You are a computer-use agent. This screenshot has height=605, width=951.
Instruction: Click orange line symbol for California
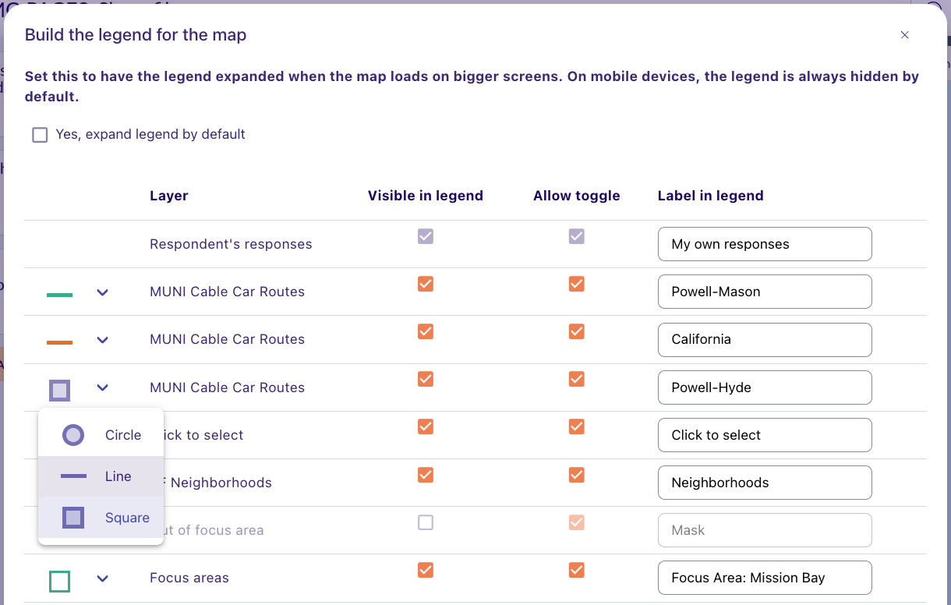pyautogui.click(x=59, y=342)
